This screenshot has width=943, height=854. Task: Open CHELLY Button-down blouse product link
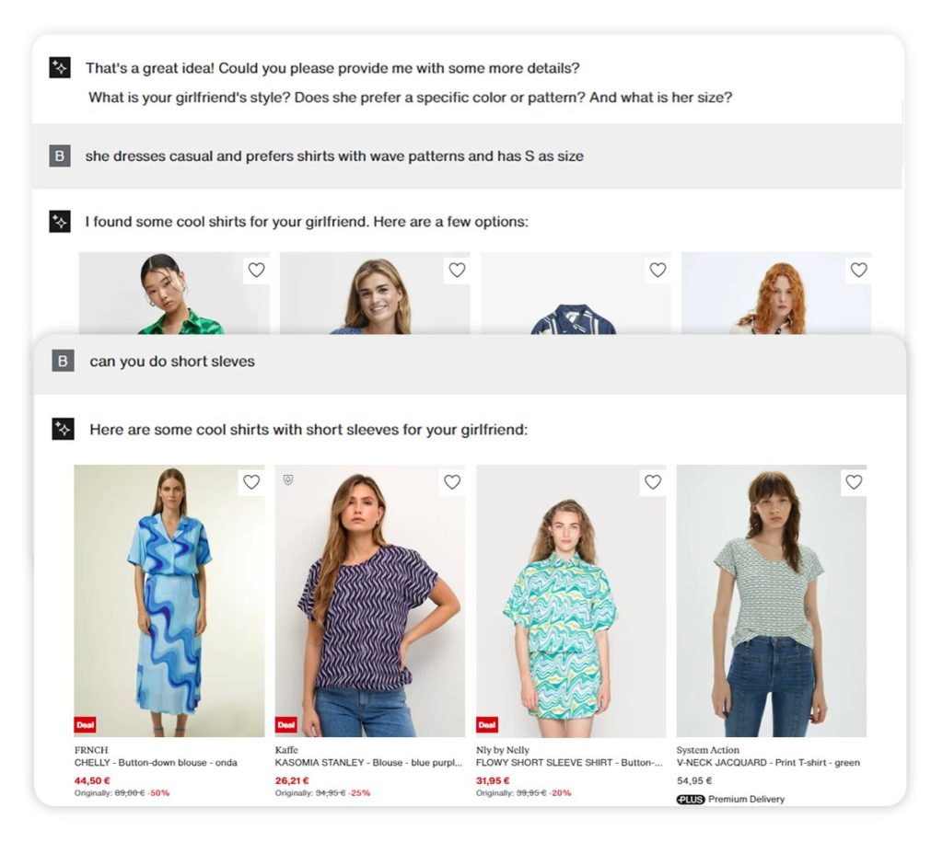[156, 763]
